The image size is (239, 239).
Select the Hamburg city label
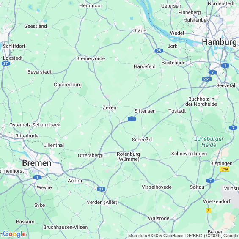pyautogui.click(x=220, y=42)
